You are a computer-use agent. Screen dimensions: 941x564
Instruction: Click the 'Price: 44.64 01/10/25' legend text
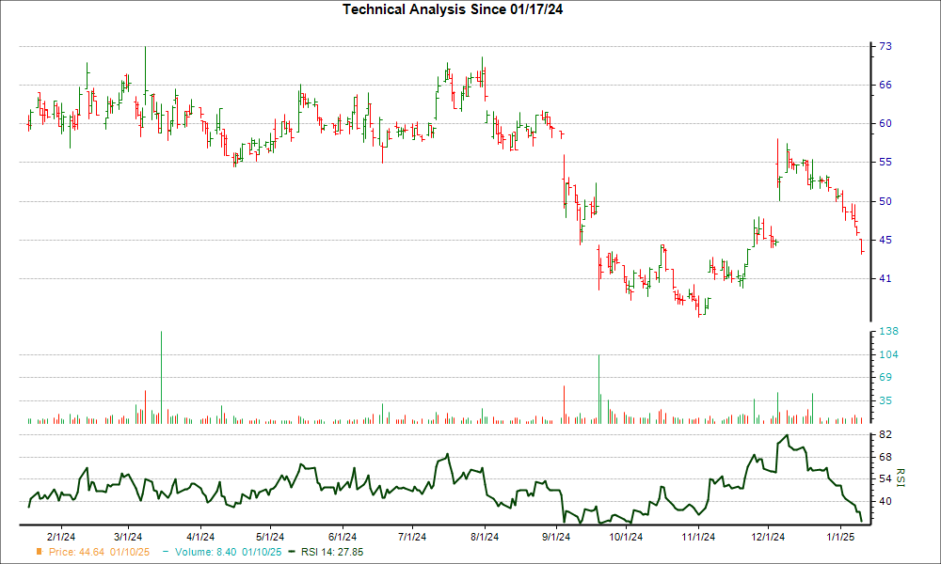(100, 552)
